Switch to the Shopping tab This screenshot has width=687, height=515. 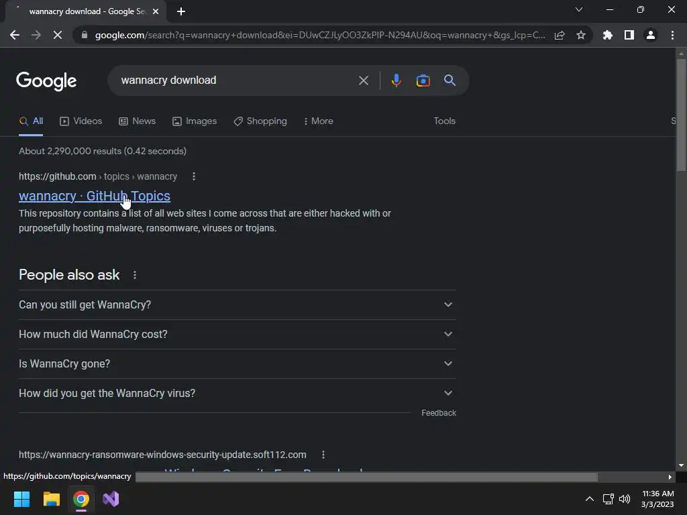[260, 121]
